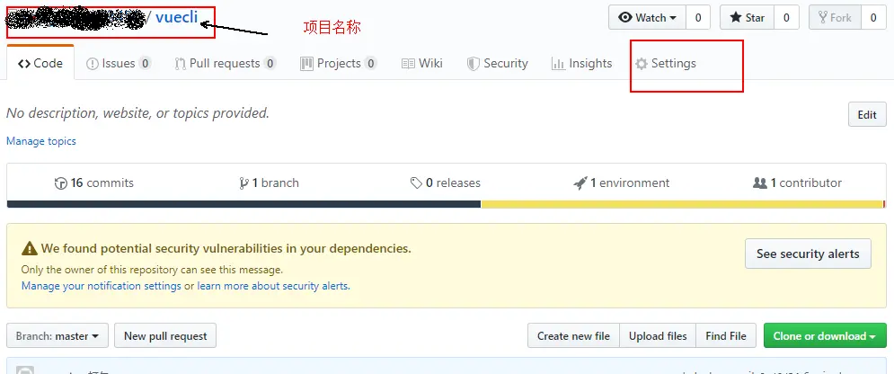This screenshot has width=894, height=374.
Task: View the 1 environment deployments
Action: point(622,183)
